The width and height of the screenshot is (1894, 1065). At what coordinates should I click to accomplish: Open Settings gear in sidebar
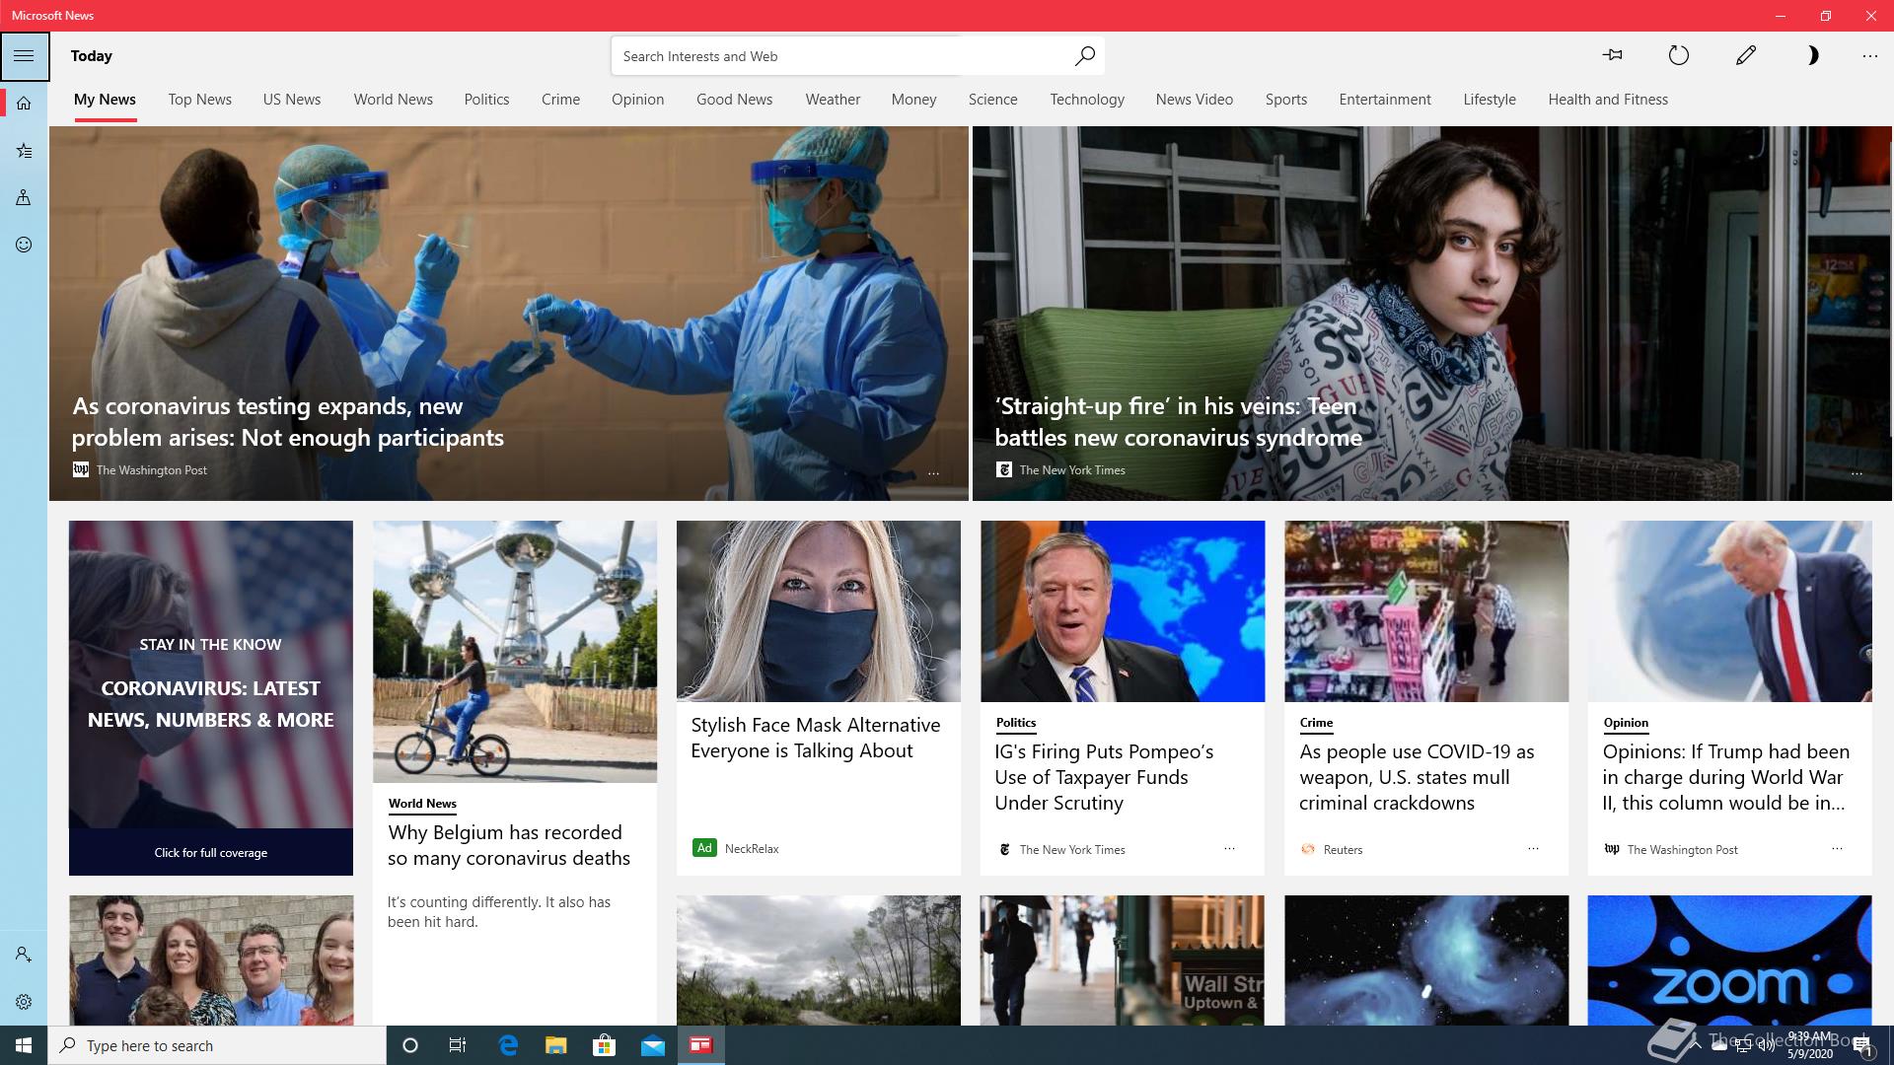coord(24,1002)
